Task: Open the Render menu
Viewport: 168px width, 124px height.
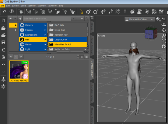Action: click(32, 6)
